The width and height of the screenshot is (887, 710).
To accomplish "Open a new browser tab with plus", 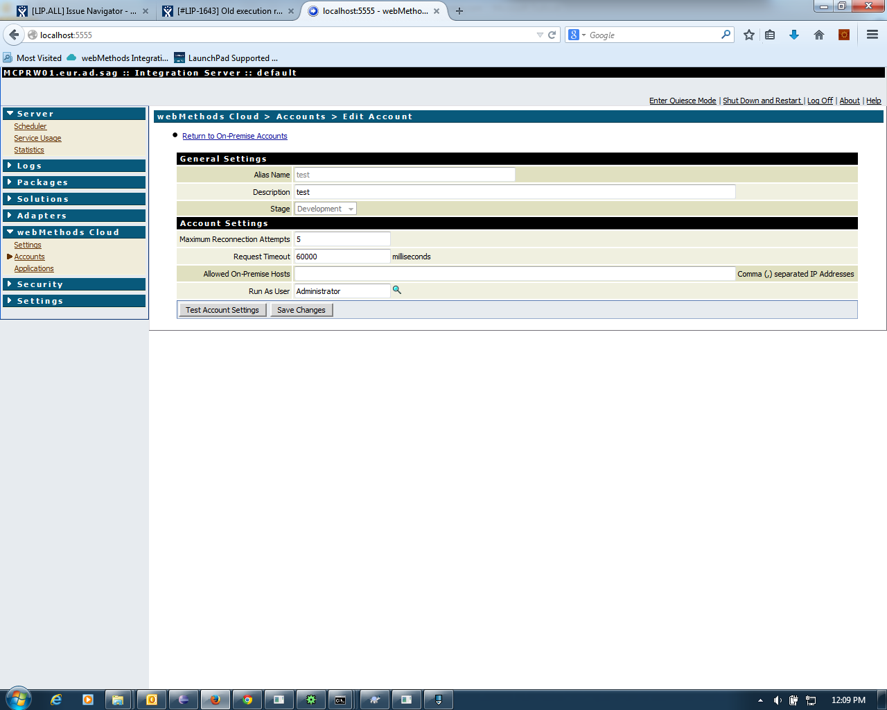I will [459, 11].
